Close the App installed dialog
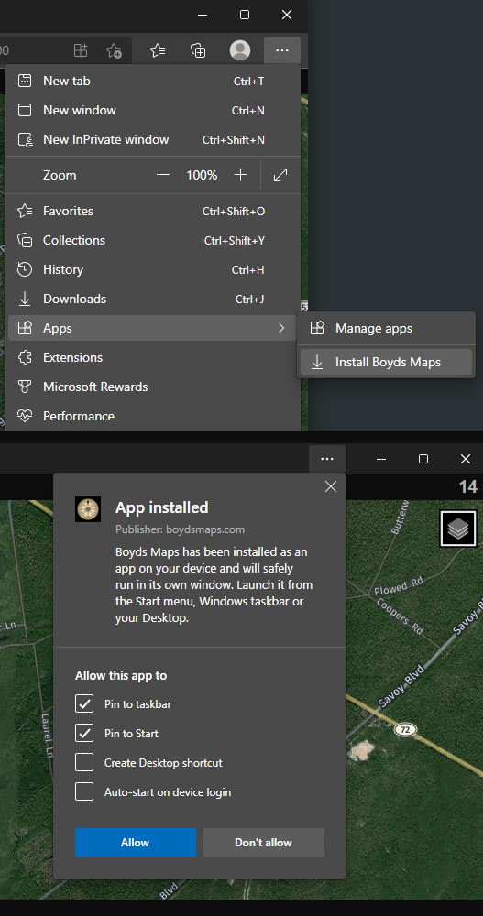This screenshot has height=916, width=483. point(331,486)
